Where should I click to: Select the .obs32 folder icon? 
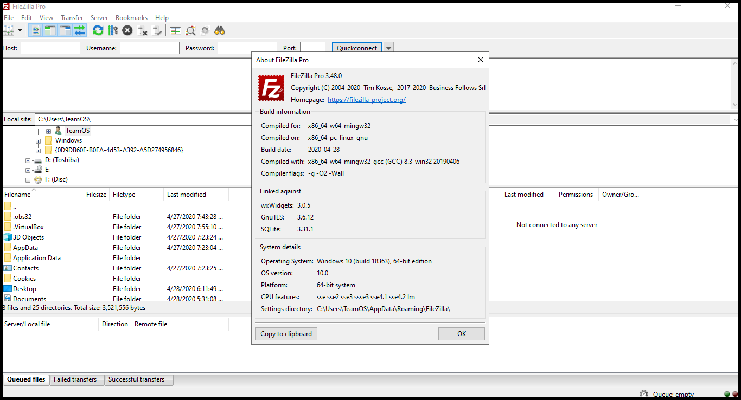(8, 217)
